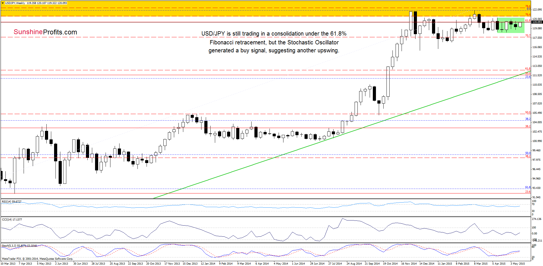Select the Stoch(5,3,3) indicator label
The height and width of the screenshot is (266, 543).
click(x=19, y=246)
